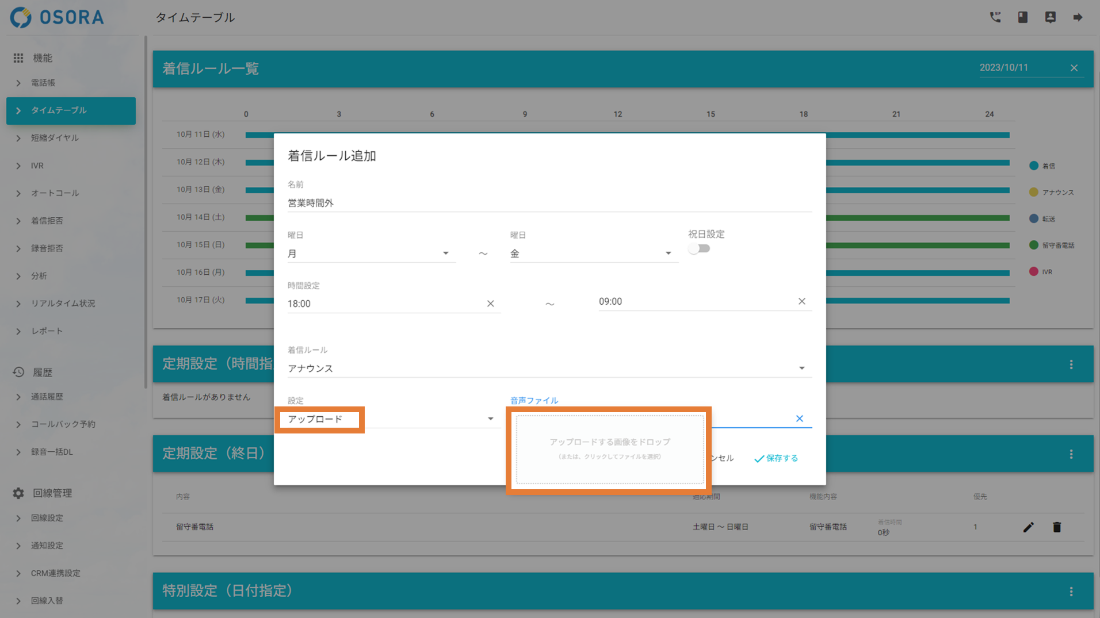Click the pencil edit icon for 留守番電話
This screenshot has width=1100, height=618.
(1028, 527)
